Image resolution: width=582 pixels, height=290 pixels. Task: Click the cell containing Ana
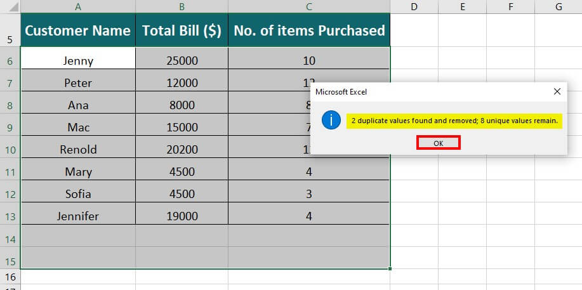point(78,103)
